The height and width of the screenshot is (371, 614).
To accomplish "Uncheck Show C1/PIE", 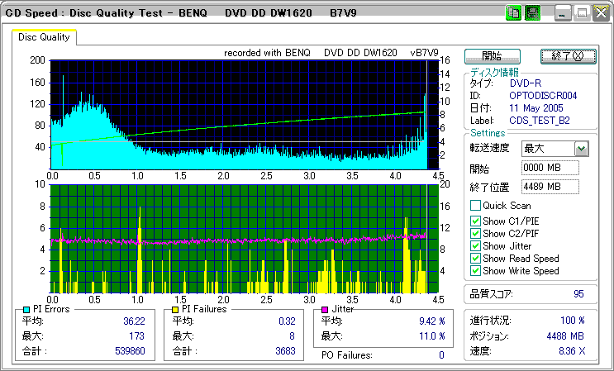I will (x=475, y=221).
